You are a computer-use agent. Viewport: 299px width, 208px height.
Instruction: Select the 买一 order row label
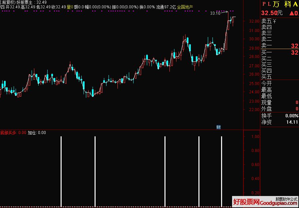tap(266, 52)
